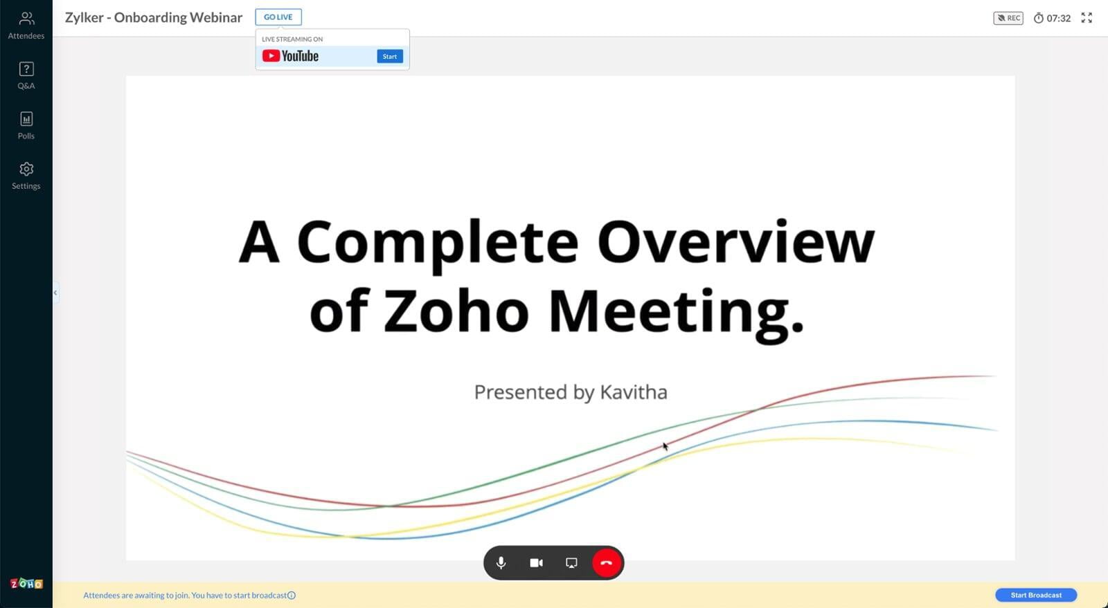Click the 'Attendees are awaiting to join' message
Viewport: 1108px width, 608px height.
click(184, 596)
